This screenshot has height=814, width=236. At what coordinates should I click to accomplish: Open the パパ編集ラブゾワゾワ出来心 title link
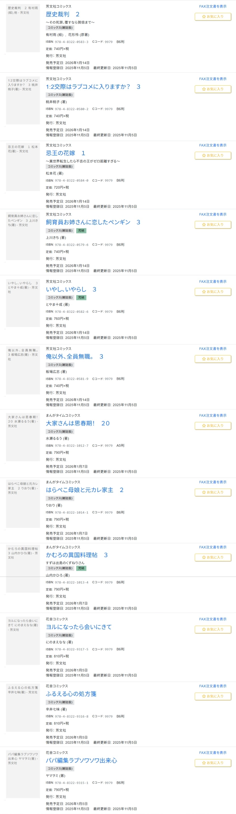click(x=81, y=760)
